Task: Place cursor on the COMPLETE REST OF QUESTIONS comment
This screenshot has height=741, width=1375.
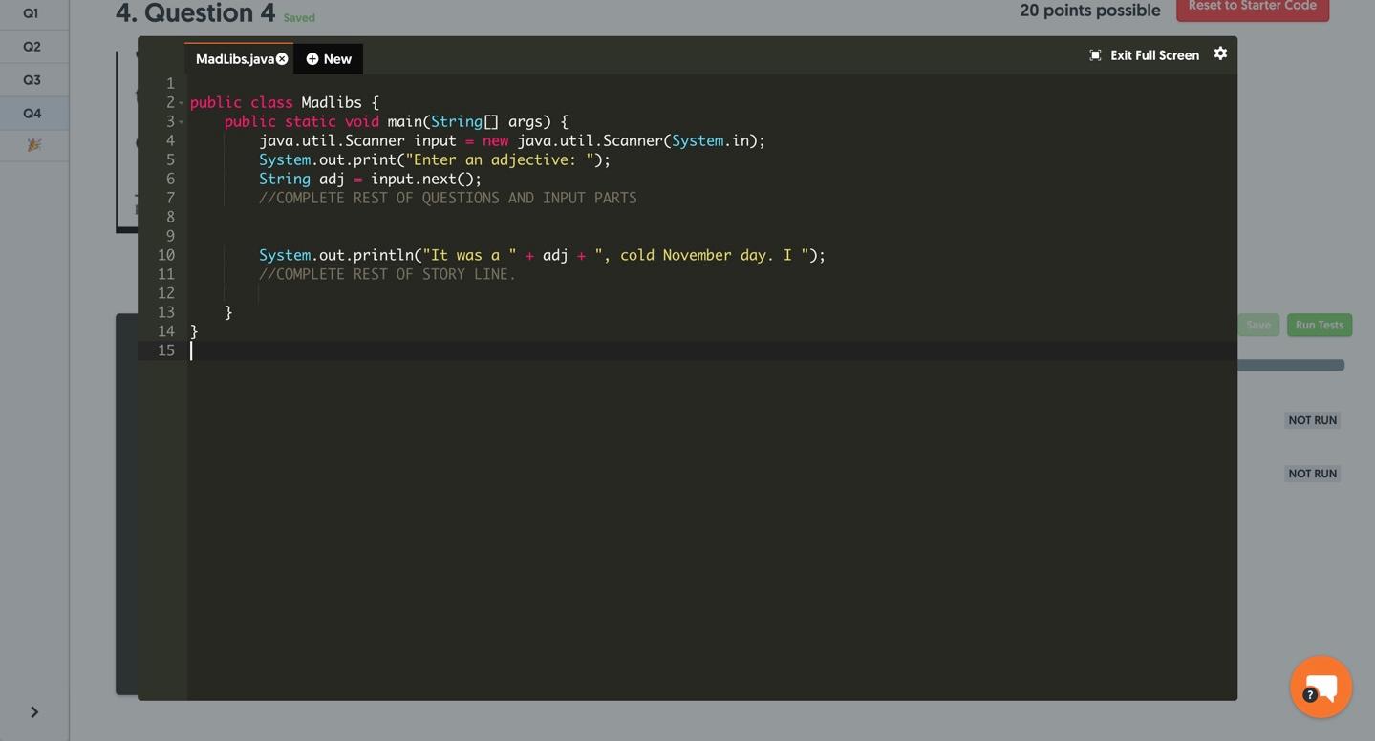Action: [x=447, y=198]
